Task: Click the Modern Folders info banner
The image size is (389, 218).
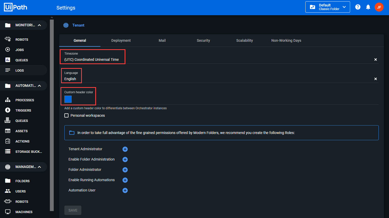Action: click(221, 133)
